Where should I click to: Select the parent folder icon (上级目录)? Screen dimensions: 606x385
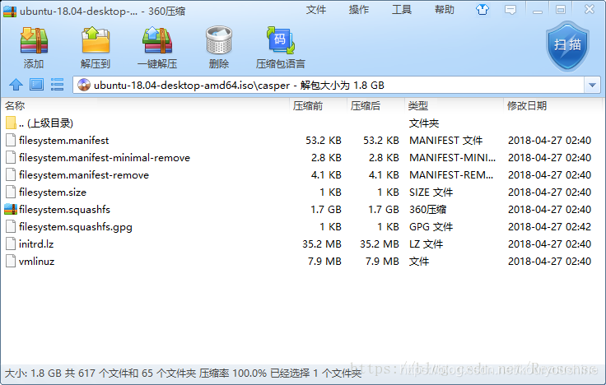tap(11, 123)
